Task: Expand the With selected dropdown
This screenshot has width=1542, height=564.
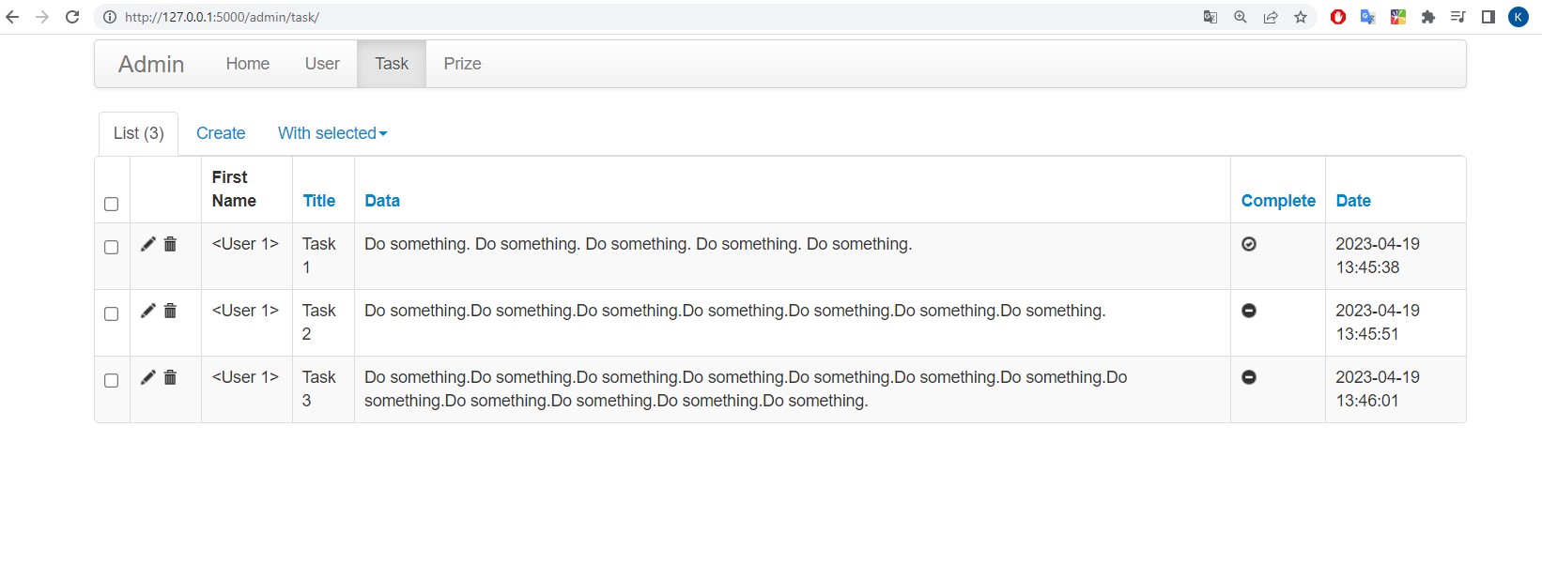Action: 332,133
